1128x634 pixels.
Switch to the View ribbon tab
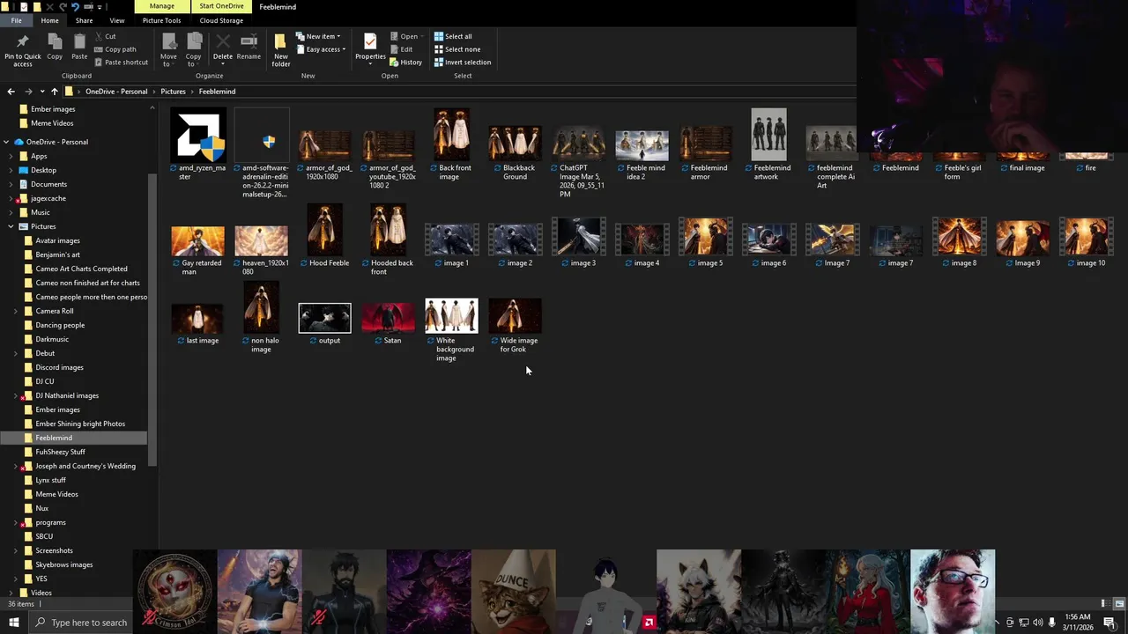[116, 20]
